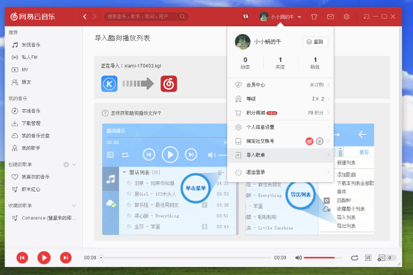Open 积分商城 menu entry
This screenshot has height=275, width=413.
pyautogui.click(x=280, y=113)
